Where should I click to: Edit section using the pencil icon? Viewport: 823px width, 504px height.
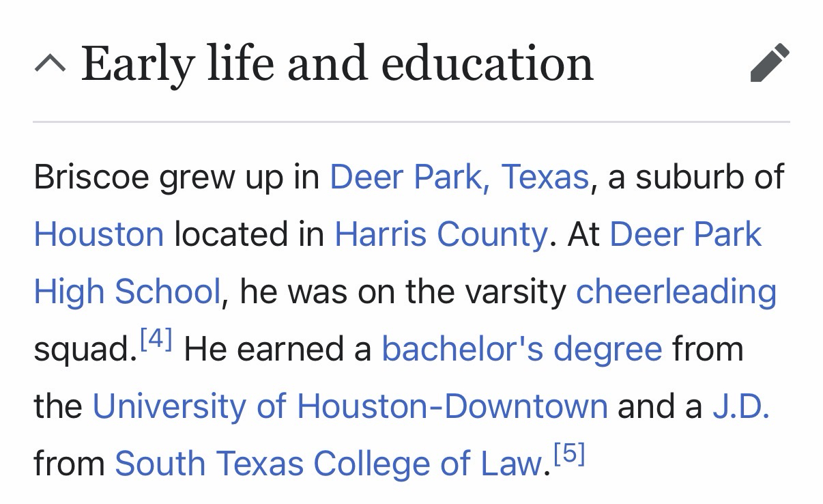tap(769, 63)
